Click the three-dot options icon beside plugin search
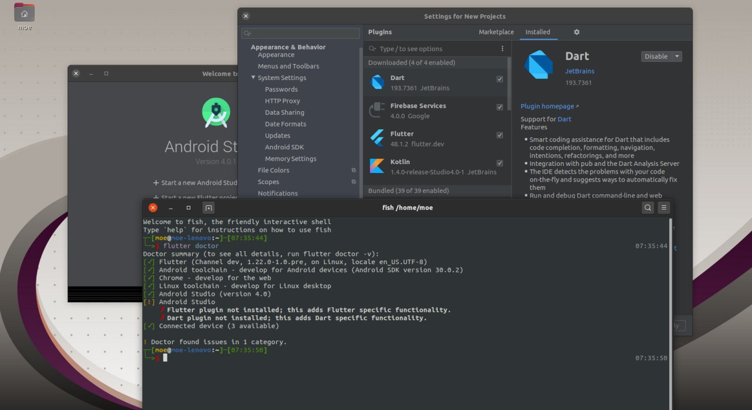The height and width of the screenshot is (410, 752). point(502,49)
